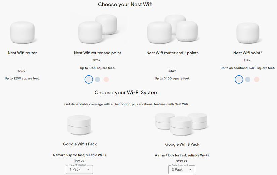Image resolution: width=277 pixels, height=175 pixels.
Task: Select white color swatch for Nest Wifi point
Action: point(239,79)
